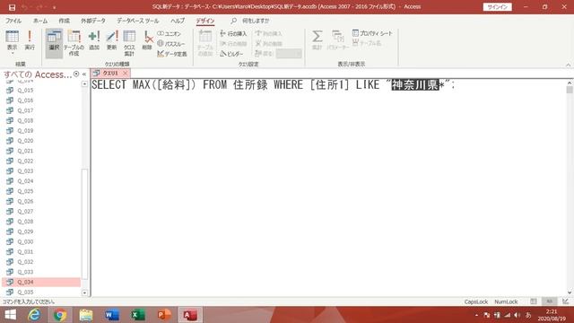Screen dimensions: 574x323
Task: Toggle the プロパティ シート property sheet
Action: coord(372,33)
